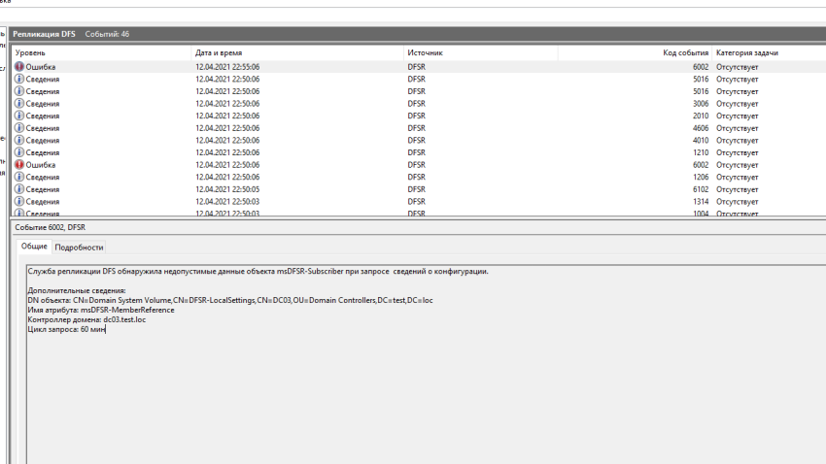Click the 'Цикл запроса: 60 мин' line
This screenshot has height=464, width=826.
tap(66, 329)
